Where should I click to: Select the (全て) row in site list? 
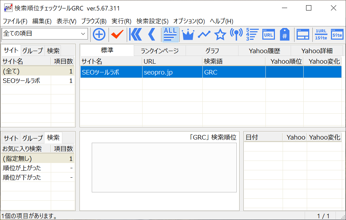click(x=37, y=71)
